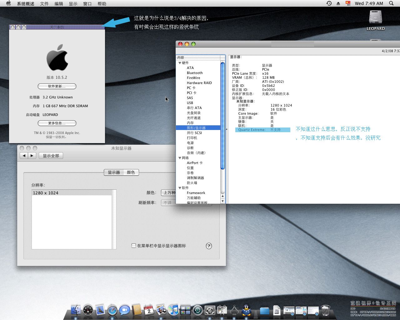Click the Time Machine menu bar icon
Screen dimensions: 400x320
pyautogui.click(x=329, y=3)
